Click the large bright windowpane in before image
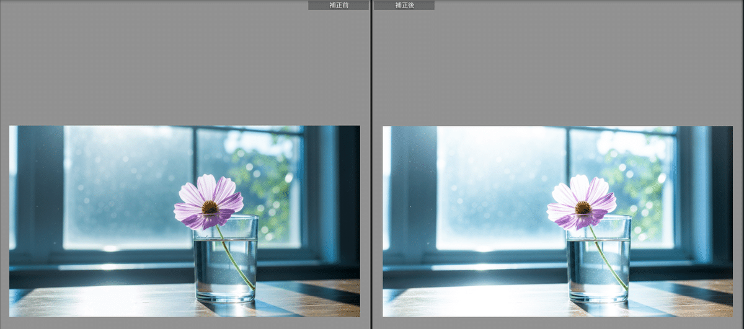This screenshot has width=744, height=329. [x=127, y=186]
